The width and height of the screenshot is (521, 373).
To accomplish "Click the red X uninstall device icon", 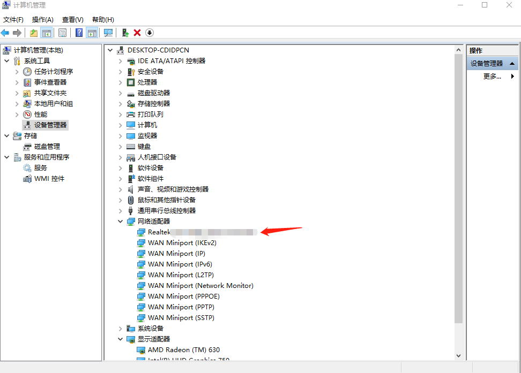I will tap(137, 33).
